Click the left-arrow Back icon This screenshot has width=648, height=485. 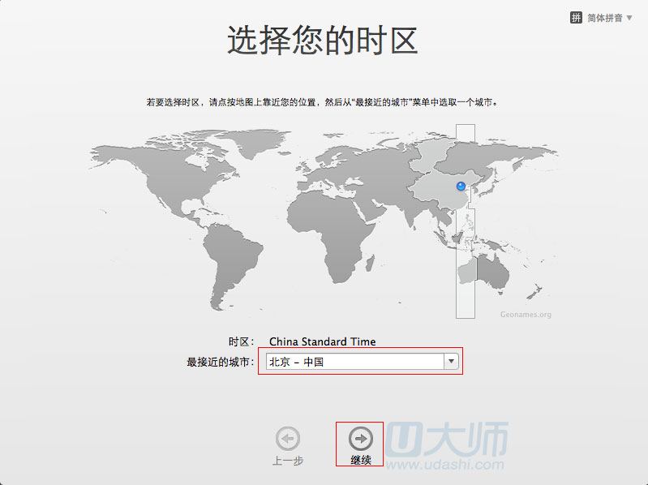pos(287,439)
